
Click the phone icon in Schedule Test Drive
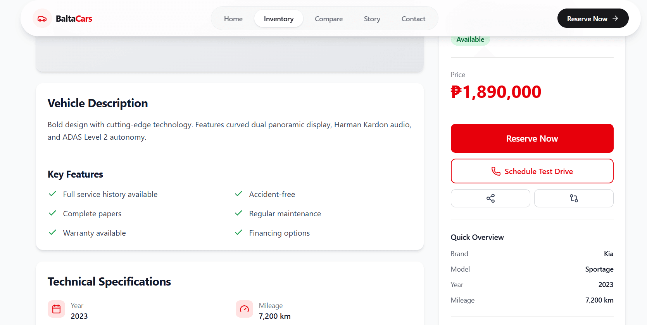click(496, 171)
